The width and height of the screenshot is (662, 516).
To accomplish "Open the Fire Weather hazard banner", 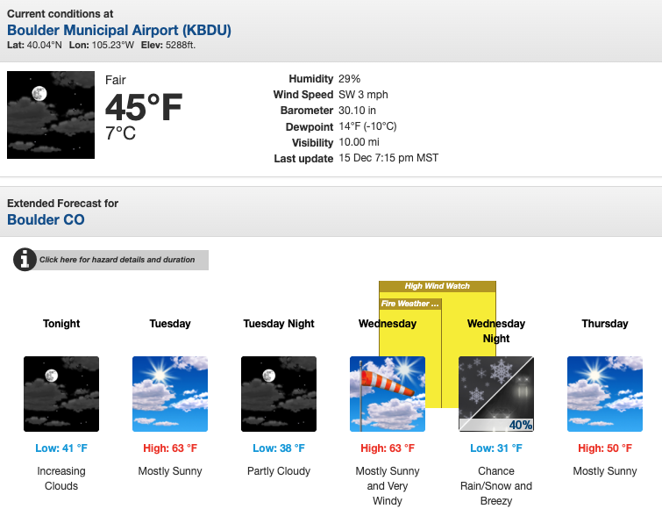I will pyautogui.click(x=409, y=304).
